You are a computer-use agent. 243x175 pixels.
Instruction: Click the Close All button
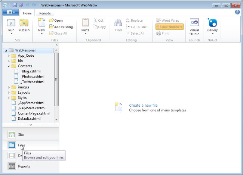click(58, 33)
